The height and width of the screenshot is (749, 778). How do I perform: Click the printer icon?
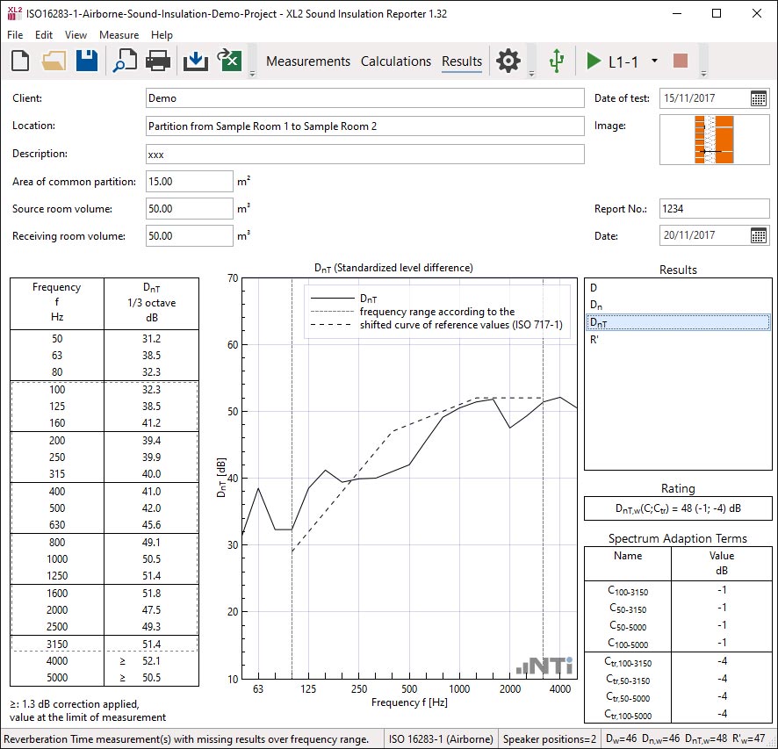click(x=157, y=61)
